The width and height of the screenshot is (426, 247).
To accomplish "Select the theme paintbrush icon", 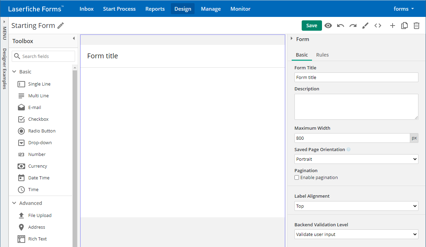I will click(365, 26).
